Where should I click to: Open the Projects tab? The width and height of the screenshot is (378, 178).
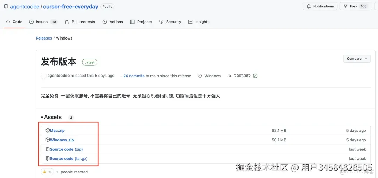141,22
